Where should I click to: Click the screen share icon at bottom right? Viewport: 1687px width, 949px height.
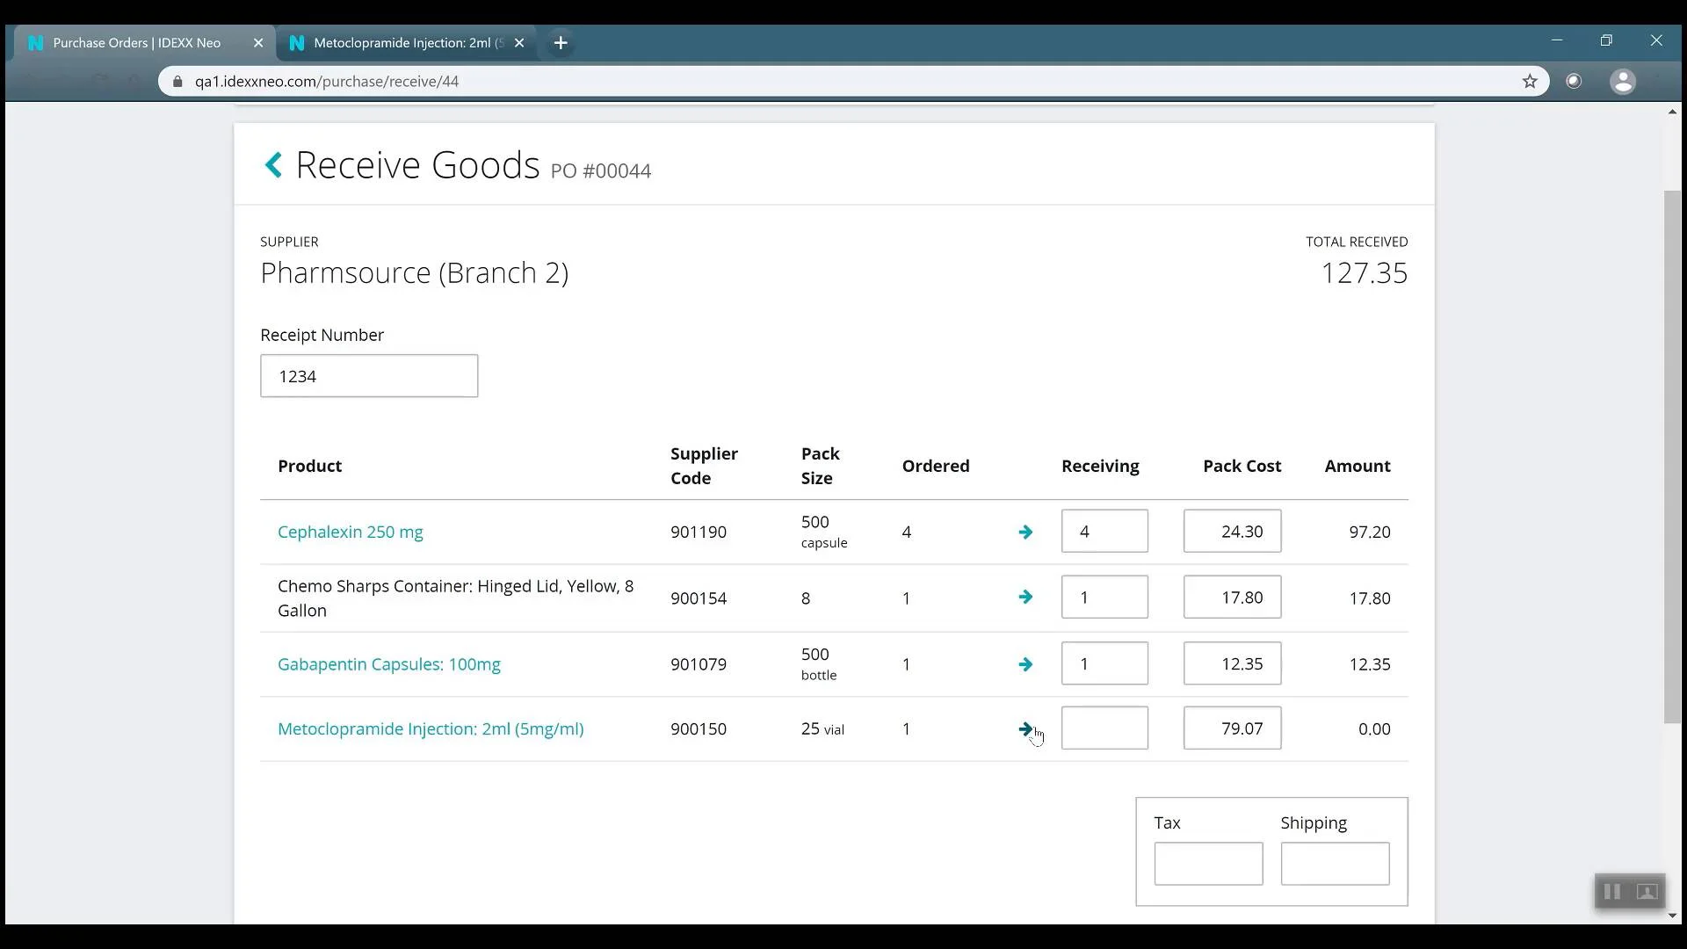(x=1646, y=891)
